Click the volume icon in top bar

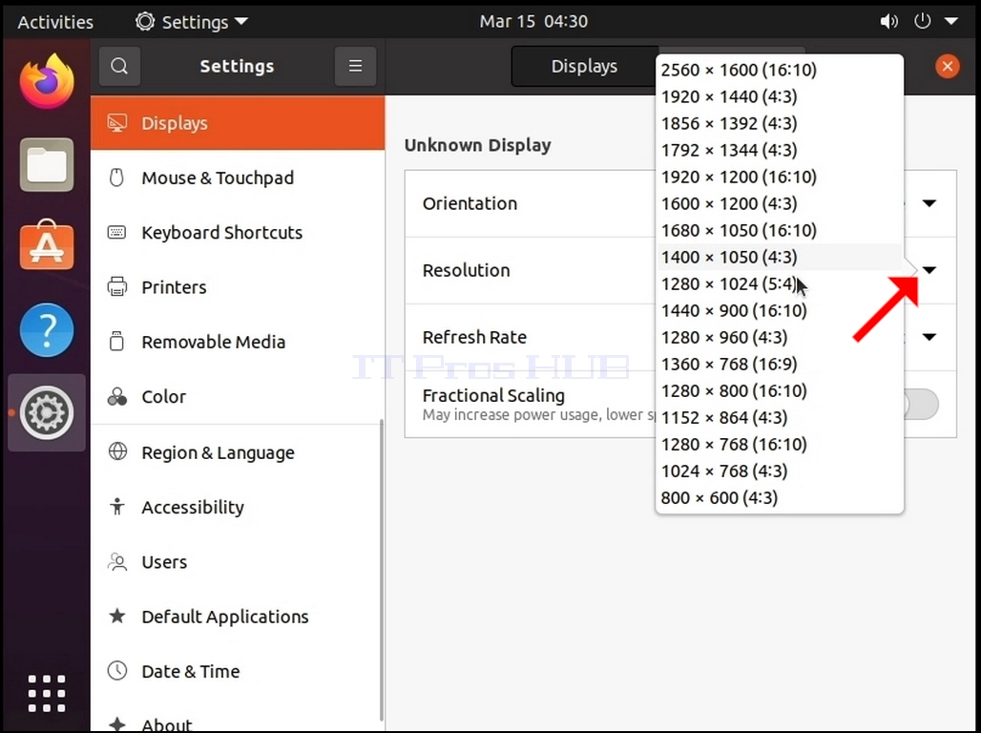pos(888,21)
